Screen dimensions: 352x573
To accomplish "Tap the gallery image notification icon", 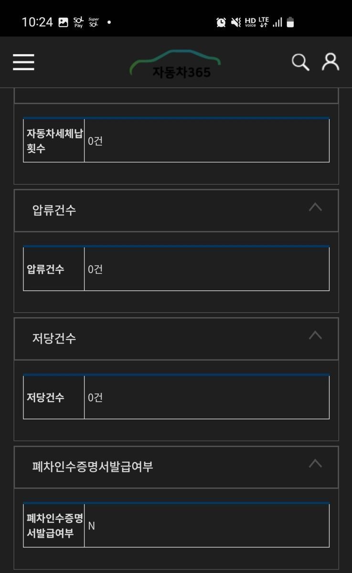I will [x=64, y=22].
